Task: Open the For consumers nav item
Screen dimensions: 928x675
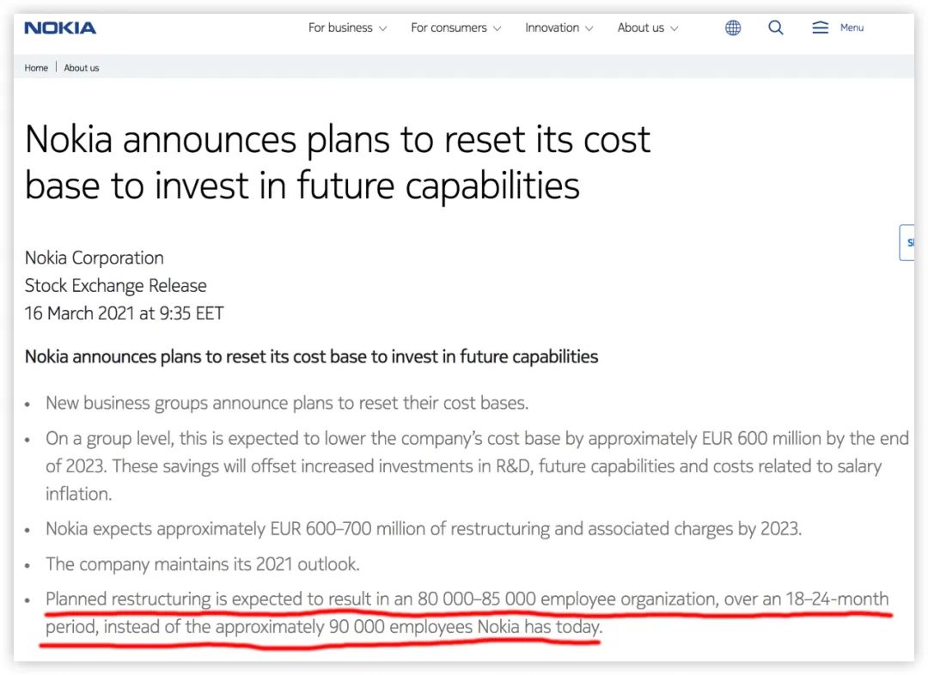Action: tap(449, 28)
